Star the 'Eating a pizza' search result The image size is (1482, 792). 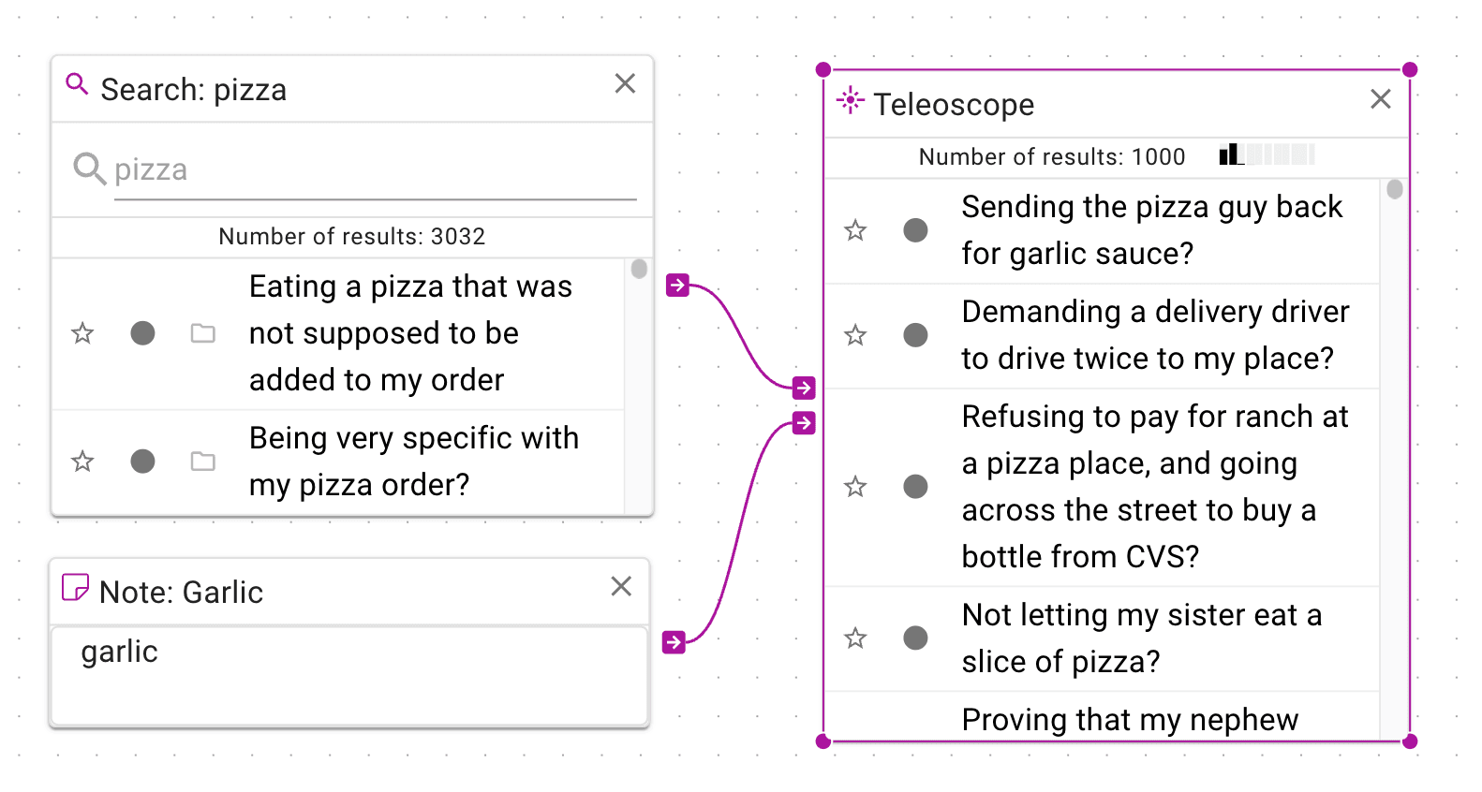click(82, 333)
